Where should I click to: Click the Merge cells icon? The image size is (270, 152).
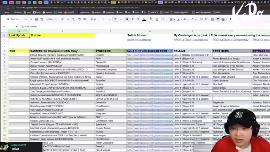point(162,19)
